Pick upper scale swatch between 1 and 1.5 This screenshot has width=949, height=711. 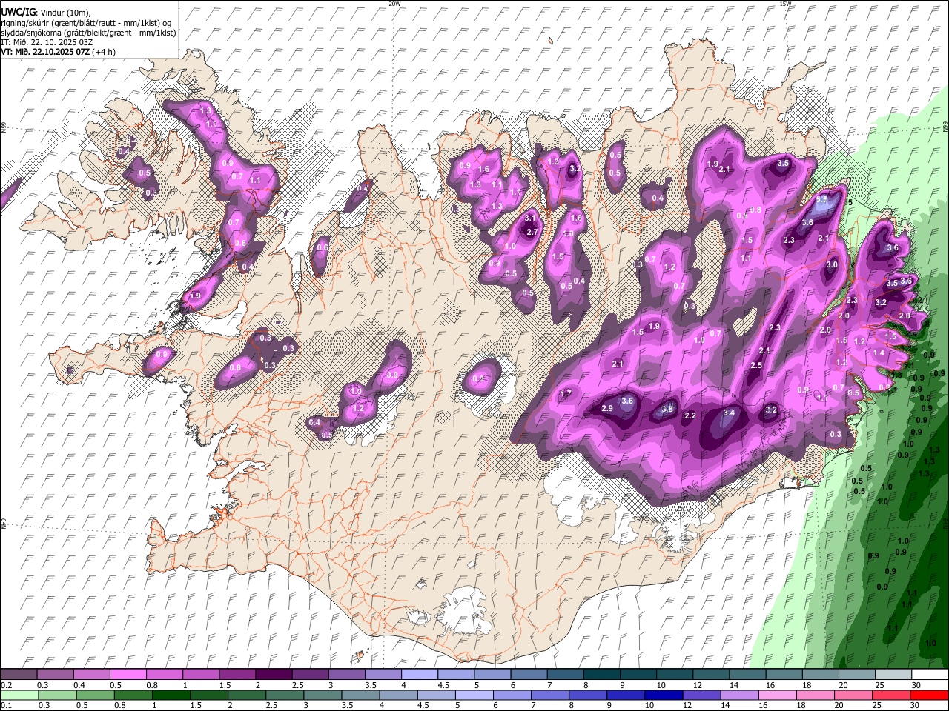[x=200, y=675]
